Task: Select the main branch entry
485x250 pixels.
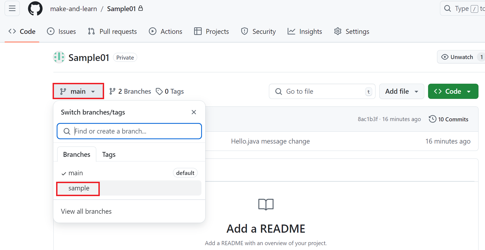Action: point(129,173)
